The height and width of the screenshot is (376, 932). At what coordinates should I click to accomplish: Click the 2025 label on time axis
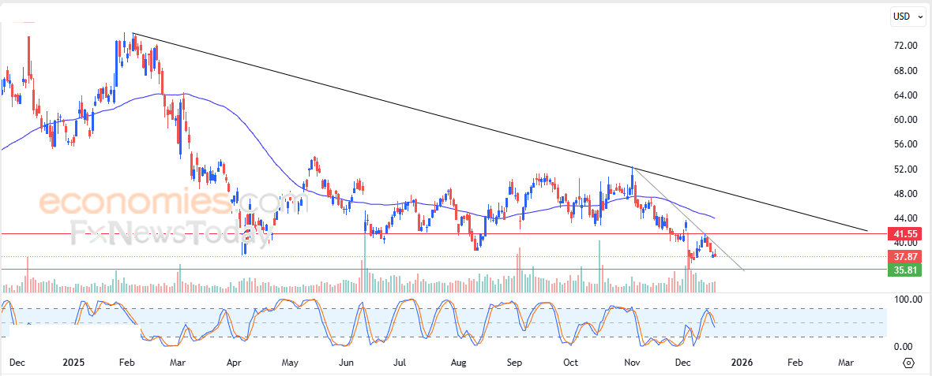coord(73,362)
